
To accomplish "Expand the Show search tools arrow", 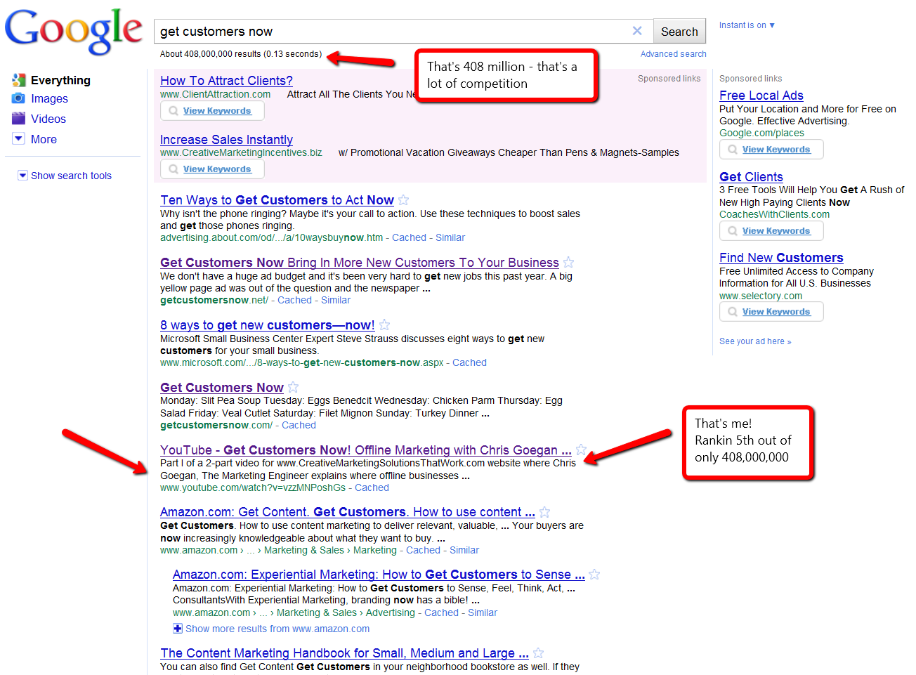I will 22,176.
